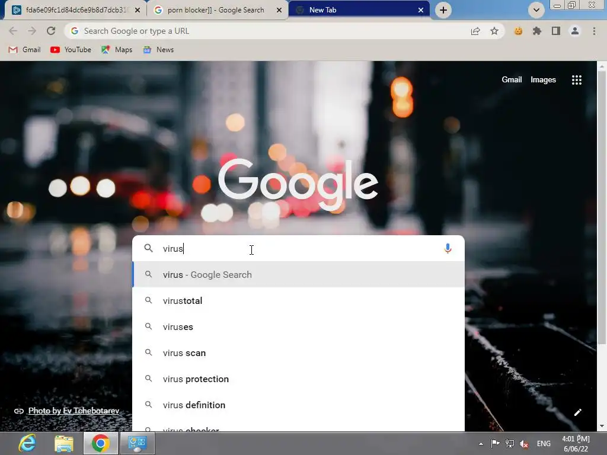The image size is (607, 455).
Task: Open File Explorer from the taskbar
Action: pyautogui.click(x=64, y=443)
